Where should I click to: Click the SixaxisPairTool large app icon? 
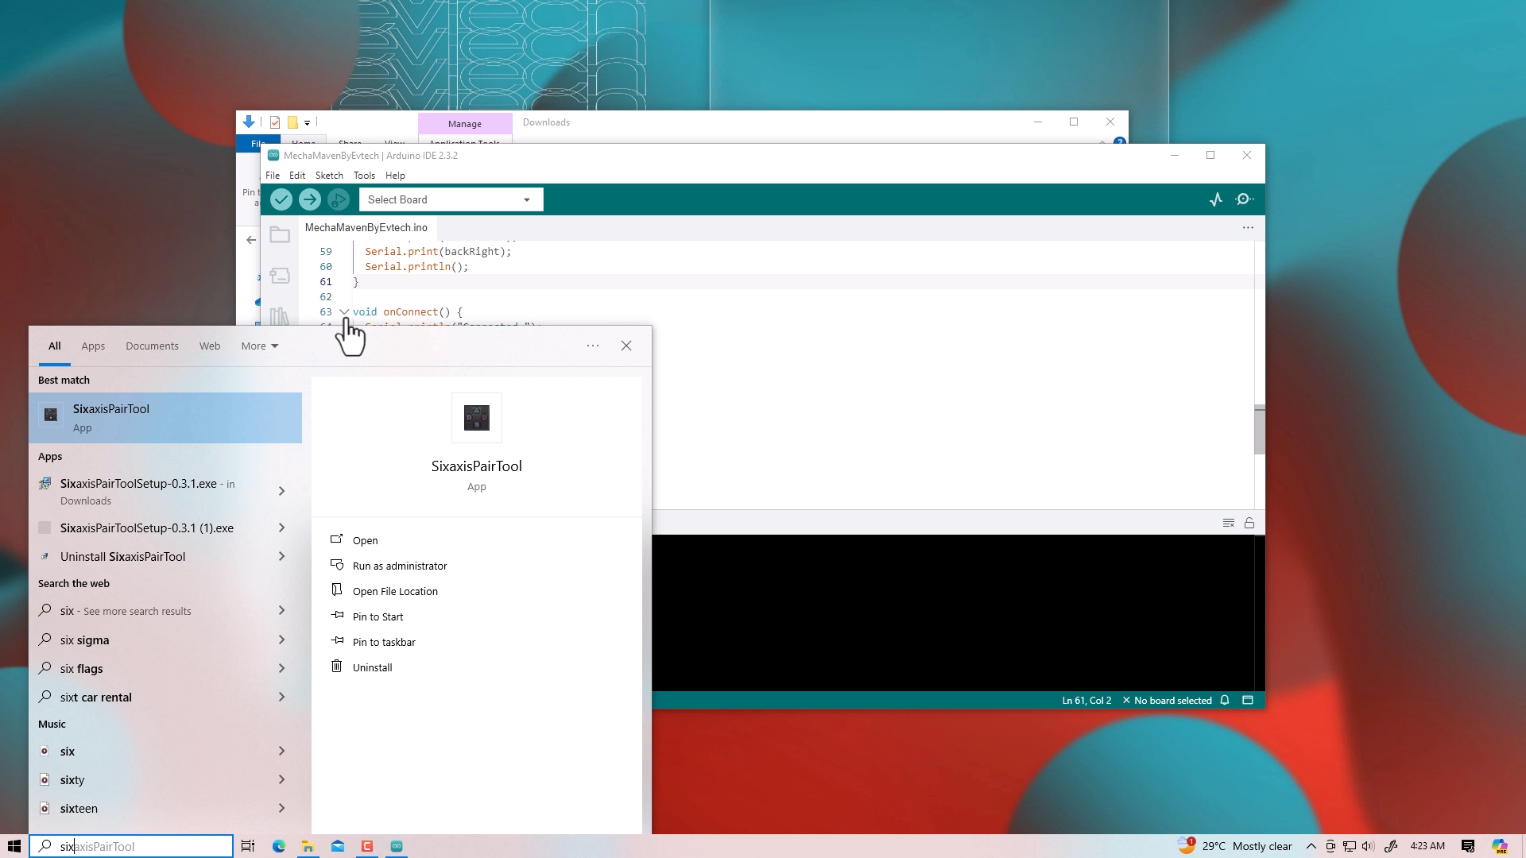coord(477,418)
